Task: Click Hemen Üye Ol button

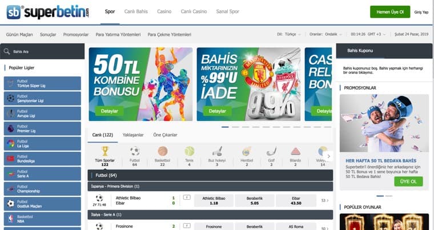Action: [390, 12]
